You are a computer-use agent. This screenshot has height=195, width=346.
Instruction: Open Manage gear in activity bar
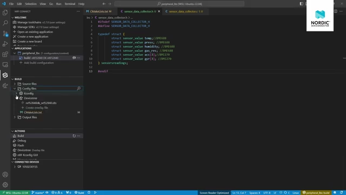(5, 185)
